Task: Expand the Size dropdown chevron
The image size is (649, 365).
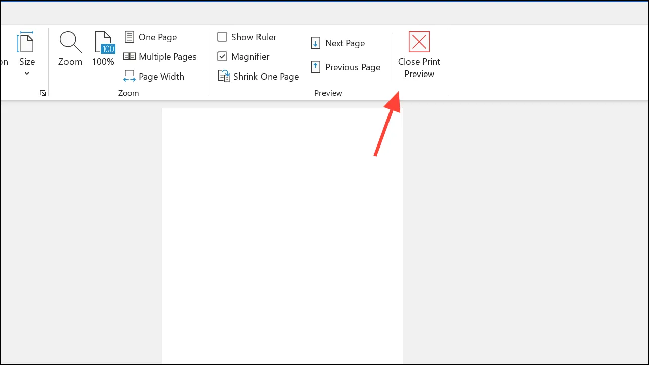Action: (27, 74)
